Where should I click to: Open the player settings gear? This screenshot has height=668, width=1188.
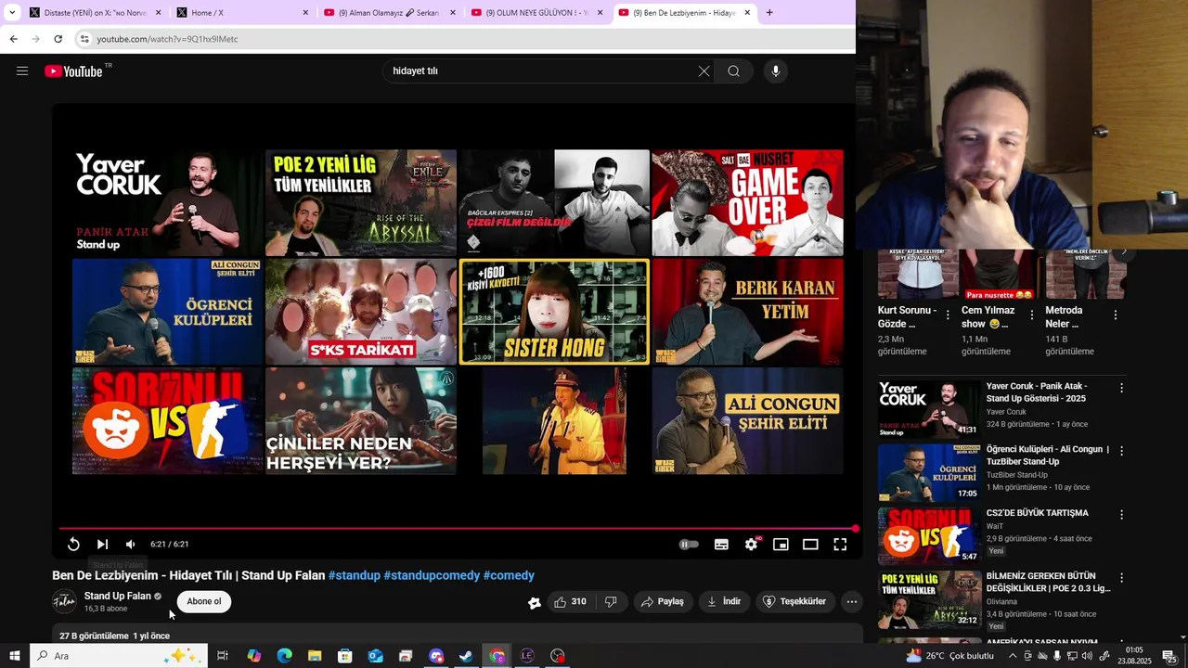click(751, 545)
